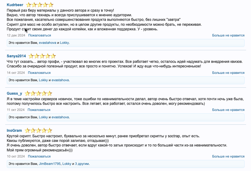Image resolution: width=251 pixels, height=171 pixels.
Task: Click Пожаловаться under InoGram's review
Action: (x=39, y=157)
